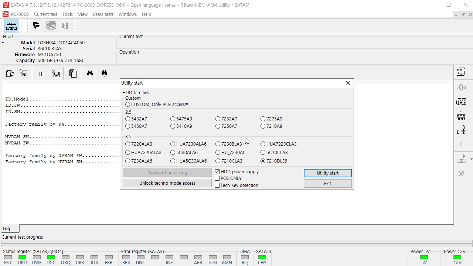Select the HUA7230ALA6 family

tap(173, 144)
